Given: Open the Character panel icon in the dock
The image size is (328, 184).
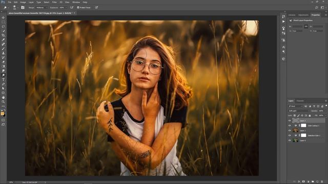Looking at the screenshot, I should (x=283, y=47).
